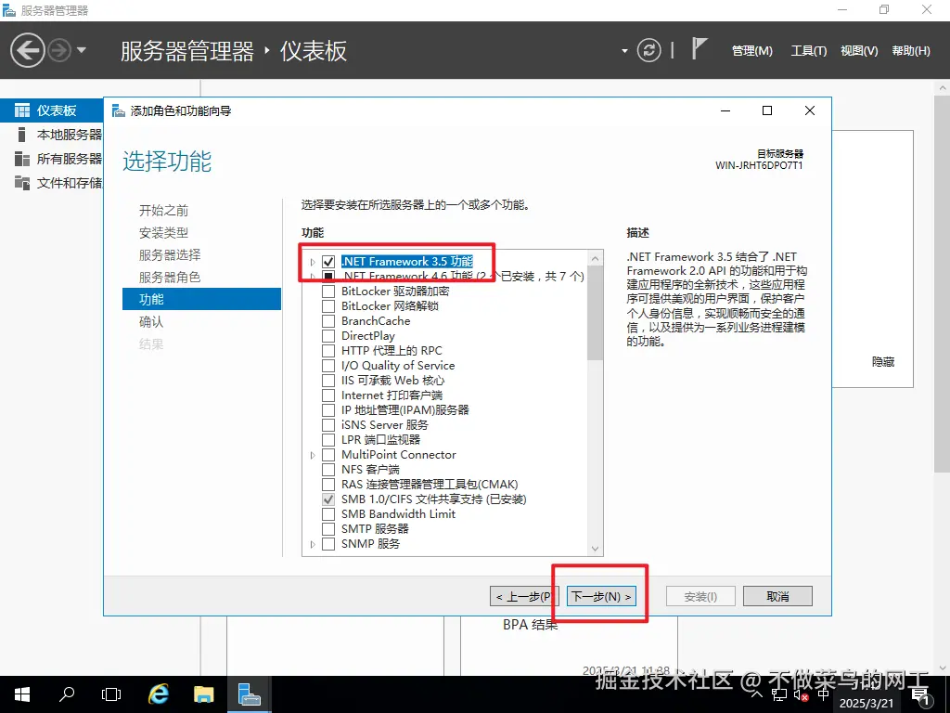Expand the MultiPoint Connector node

click(x=313, y=454)
